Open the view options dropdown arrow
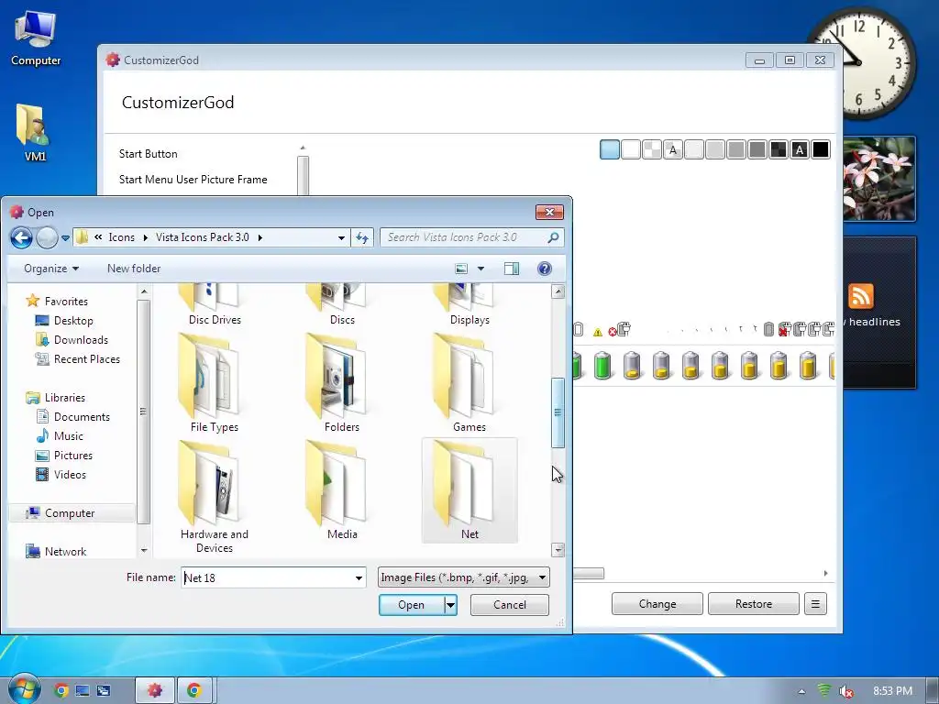Viewport: 939px width, 704px height. tap(481, 269)
